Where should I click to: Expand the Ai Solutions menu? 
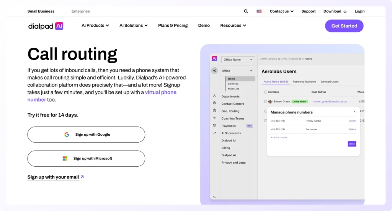(x=134, y=26)
